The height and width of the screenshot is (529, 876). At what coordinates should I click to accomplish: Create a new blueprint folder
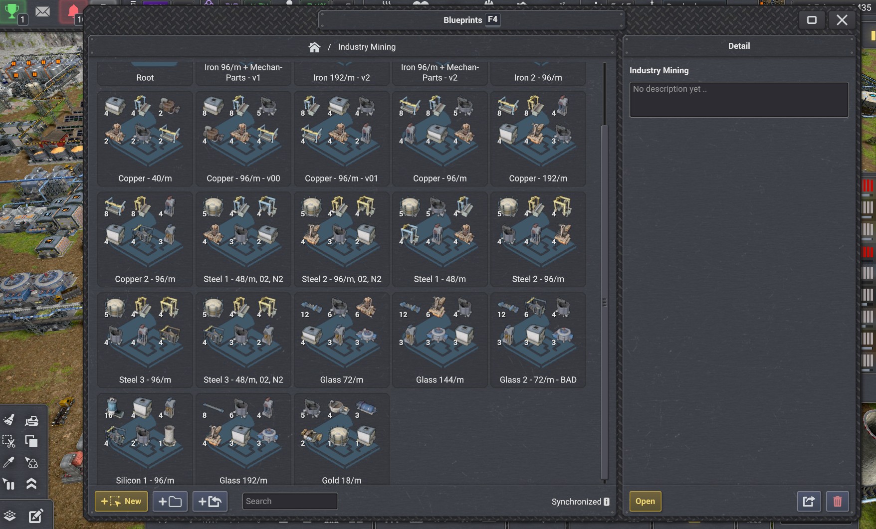tap(170, 501)
